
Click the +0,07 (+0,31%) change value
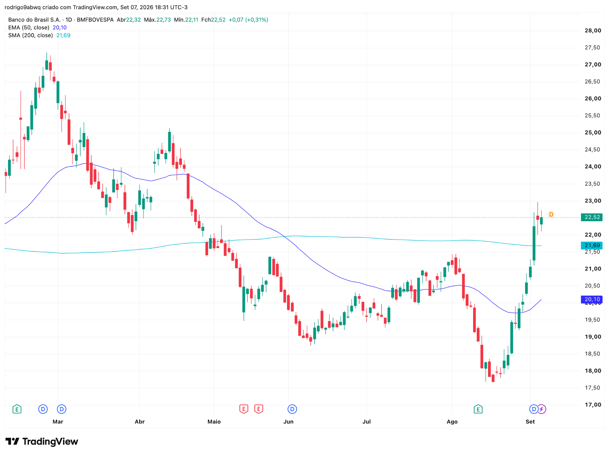(x=248, y=20)
